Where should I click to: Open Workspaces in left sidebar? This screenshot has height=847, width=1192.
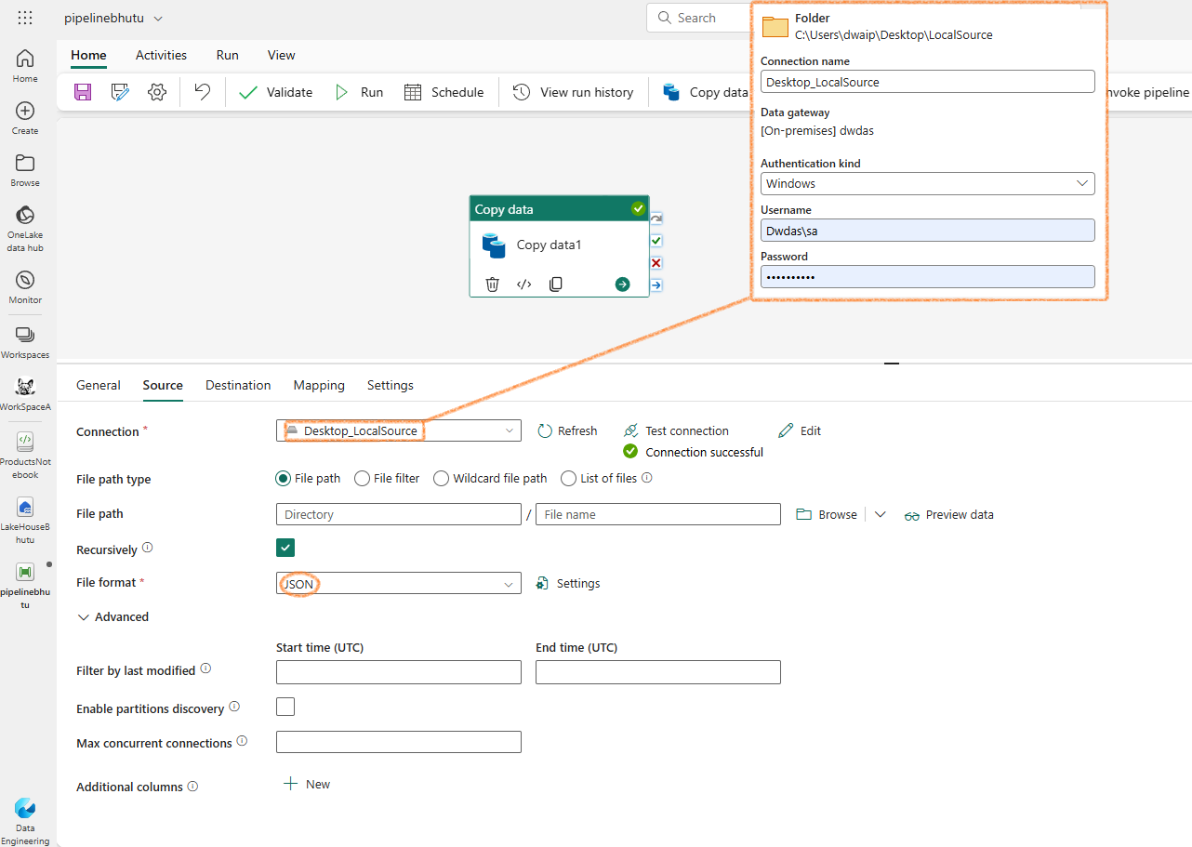[x=25, y=341]
